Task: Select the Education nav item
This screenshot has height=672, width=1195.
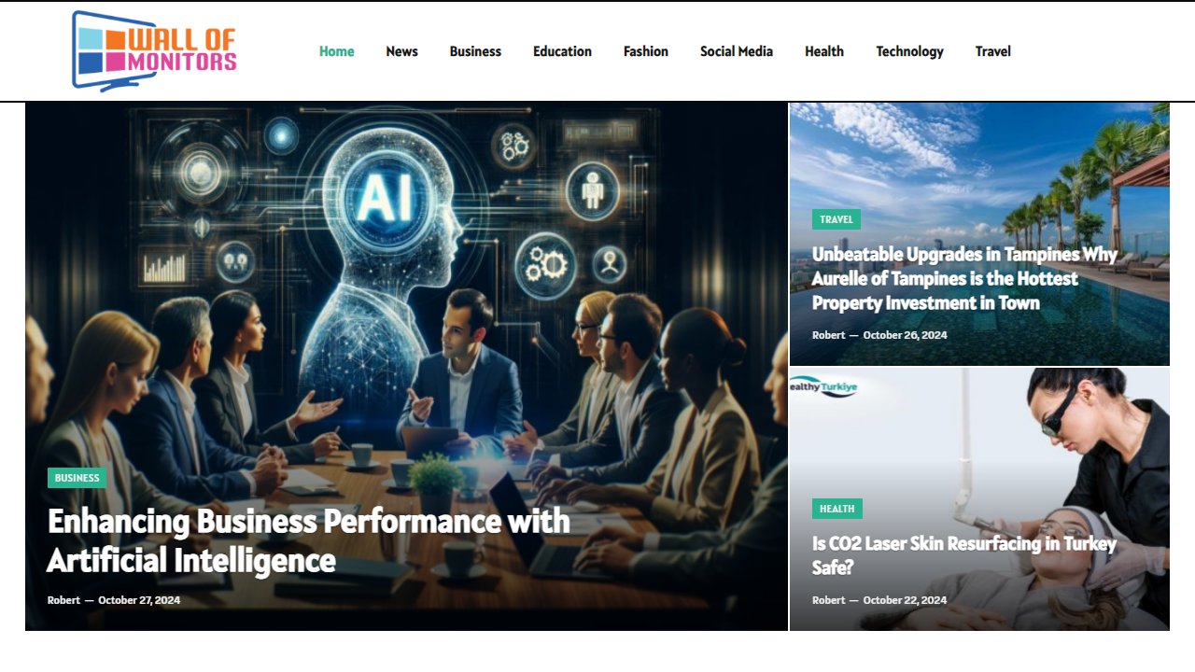Action: [562, 51]
